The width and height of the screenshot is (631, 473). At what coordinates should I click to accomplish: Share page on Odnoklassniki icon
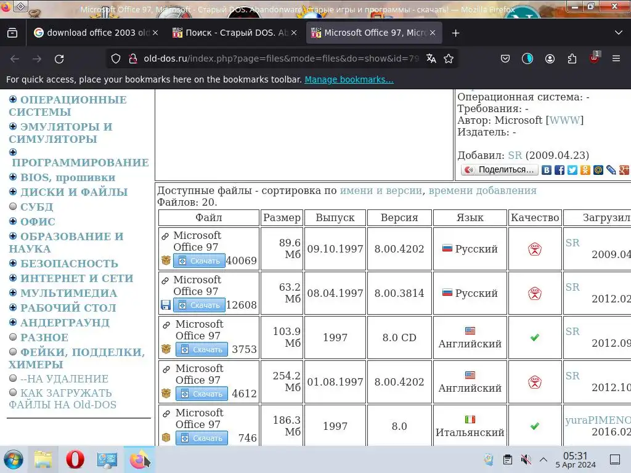click(585, 170)
